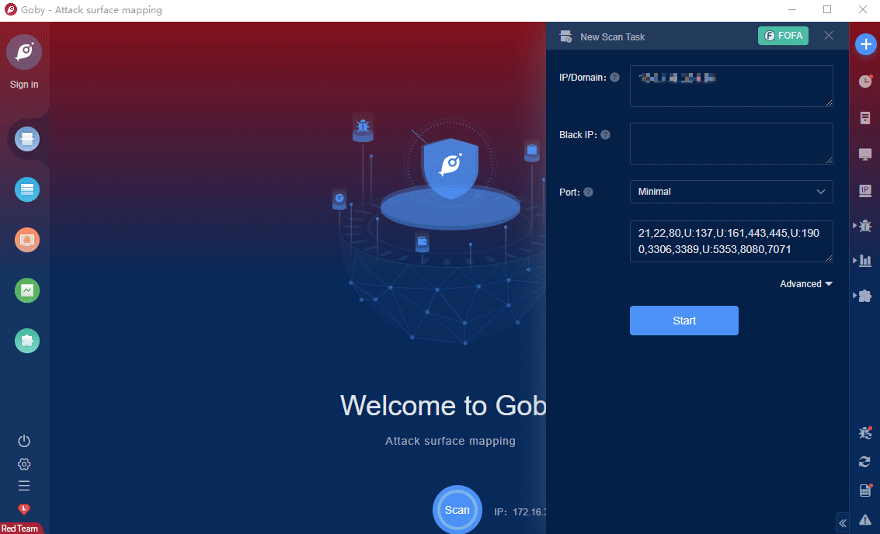Click the Goby app icon in title bar

[x=11, y=9]
